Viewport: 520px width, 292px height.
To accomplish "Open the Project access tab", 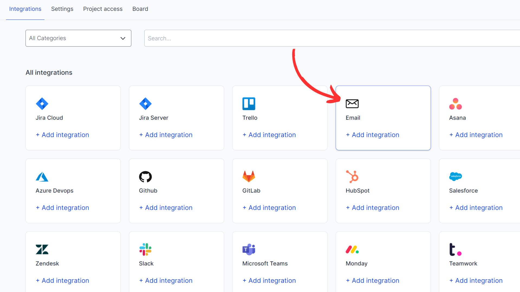I will coord(103,9).
